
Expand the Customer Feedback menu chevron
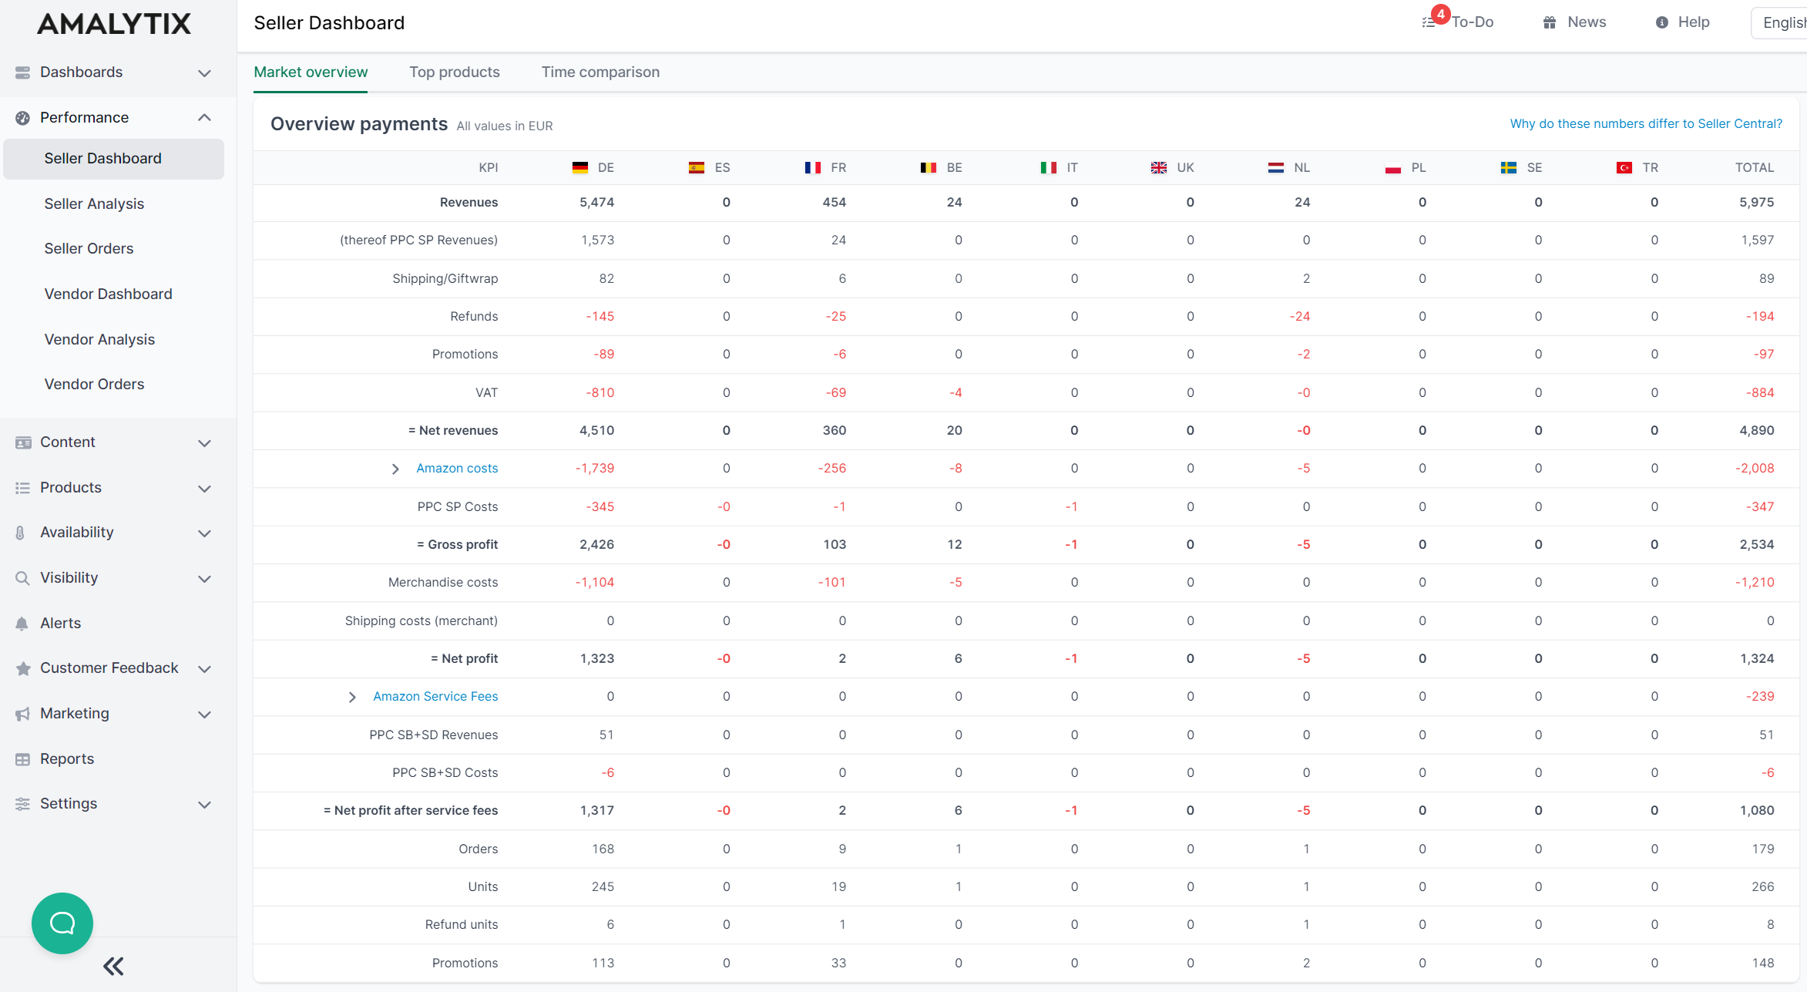[204, 669]
